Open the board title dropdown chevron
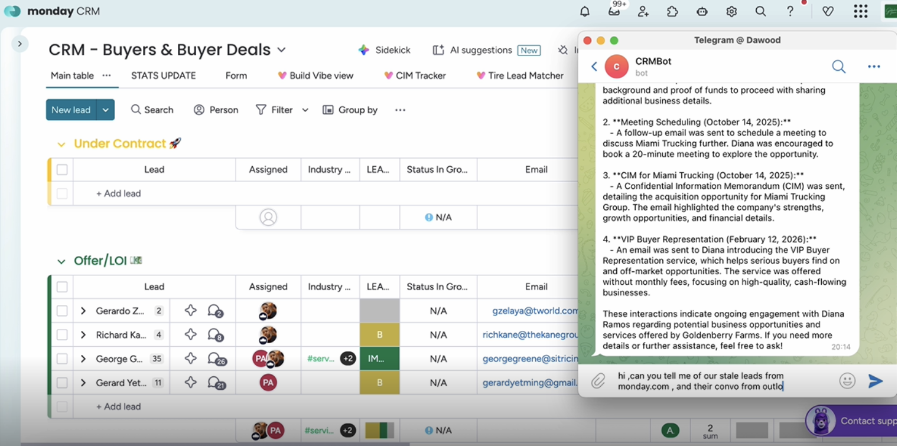Screen dimensions: 898x447 (282, 50)
